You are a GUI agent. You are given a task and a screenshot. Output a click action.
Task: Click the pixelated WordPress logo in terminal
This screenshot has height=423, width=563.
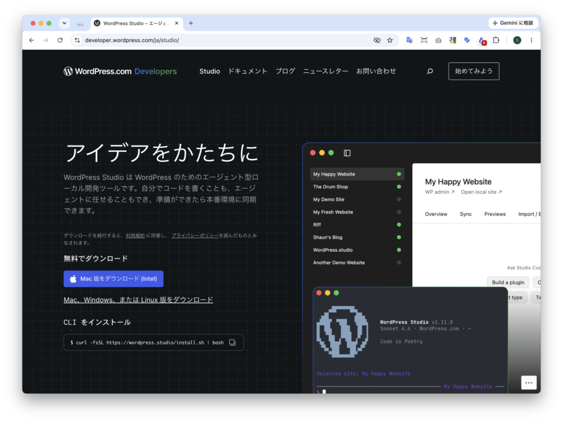click(x=342, y=331)
